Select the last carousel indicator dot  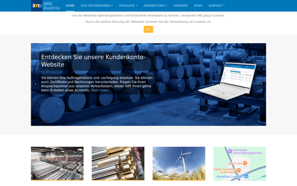pos(49,121)
